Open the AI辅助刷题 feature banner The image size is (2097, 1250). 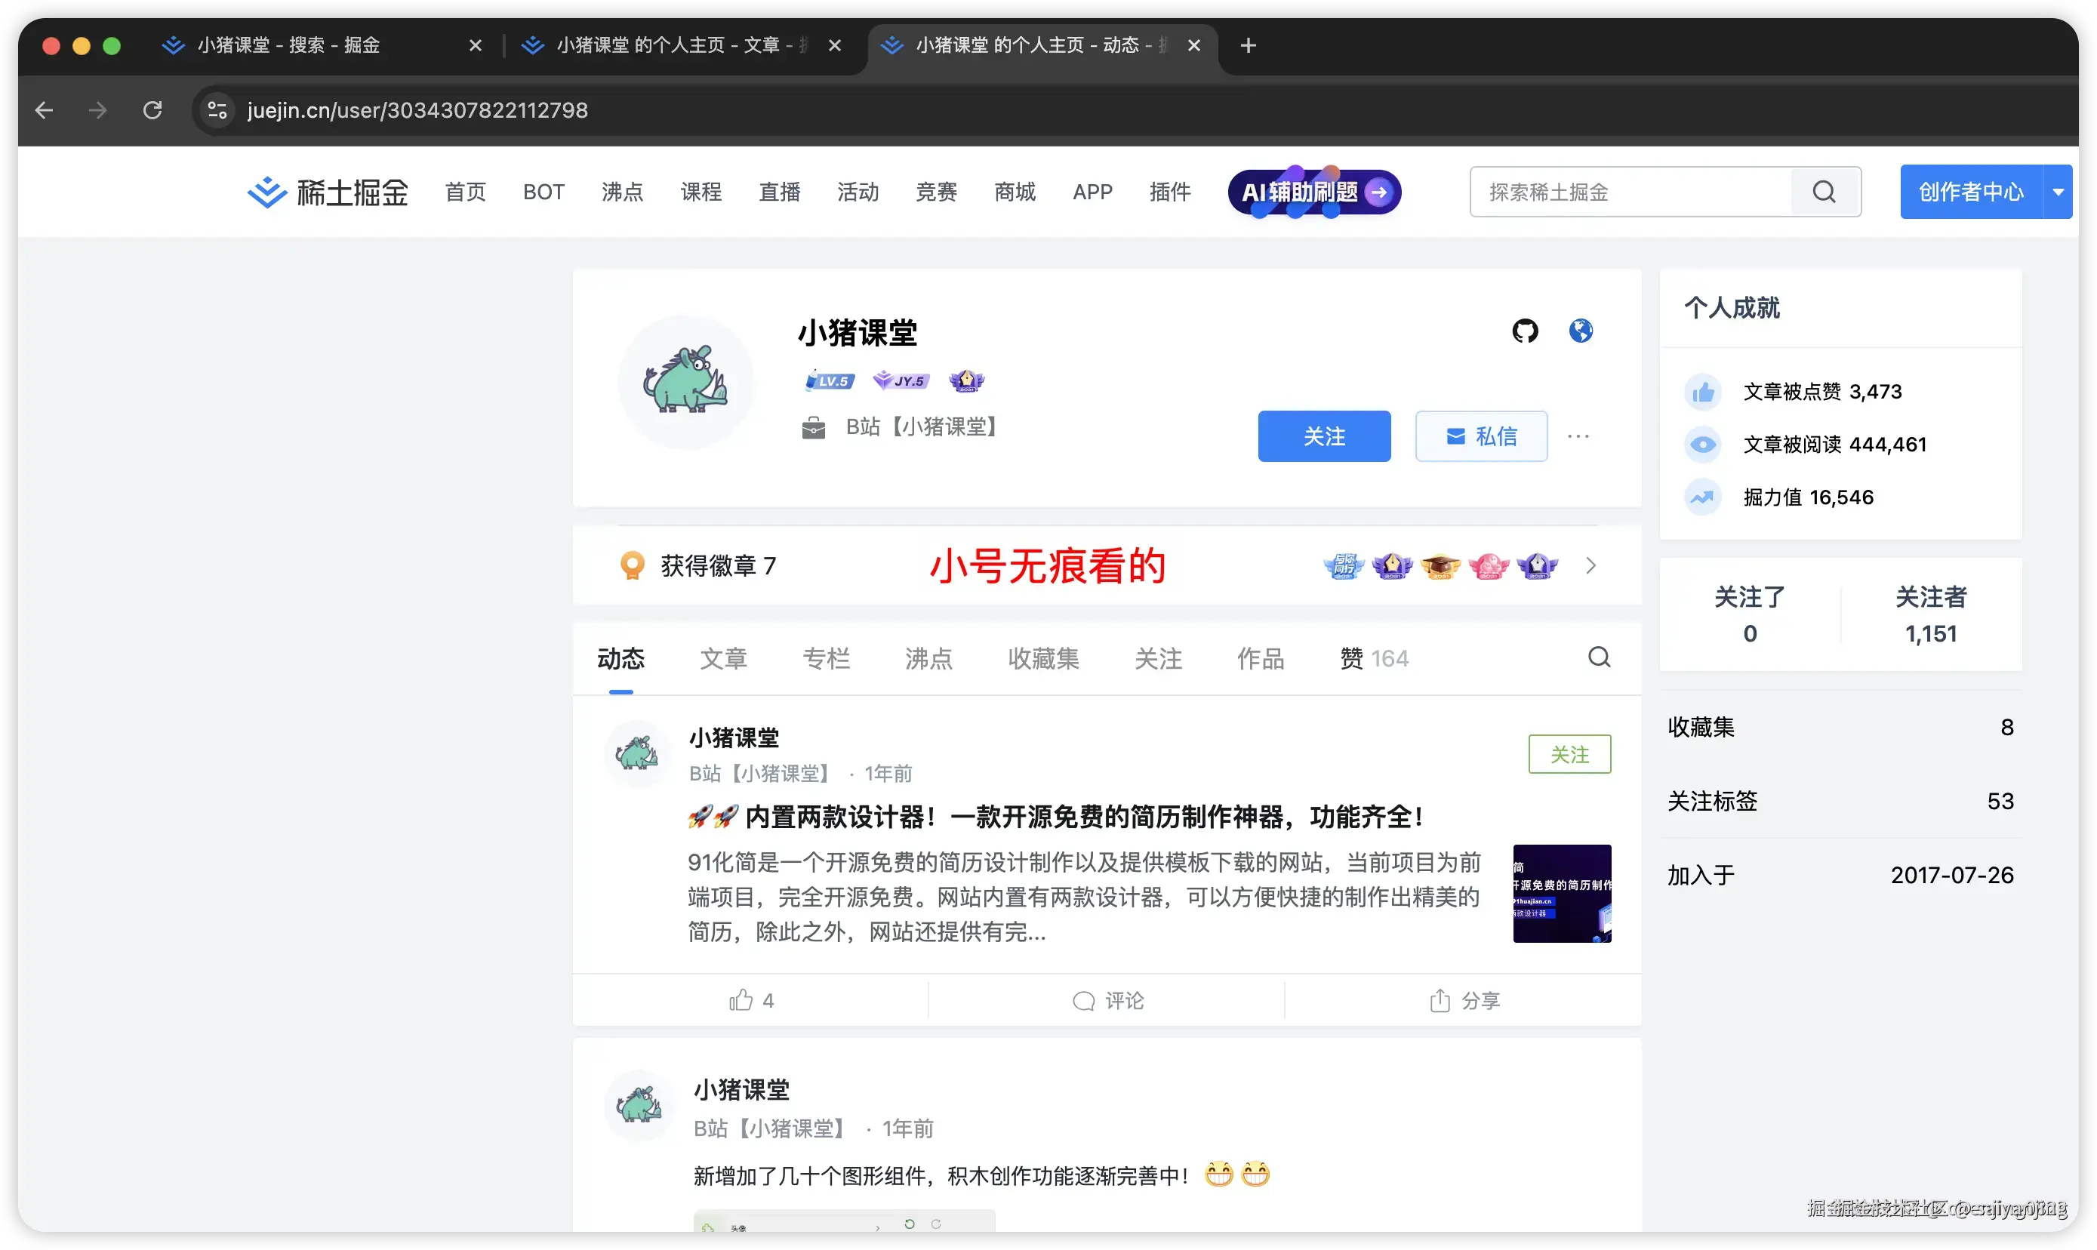1312,192
